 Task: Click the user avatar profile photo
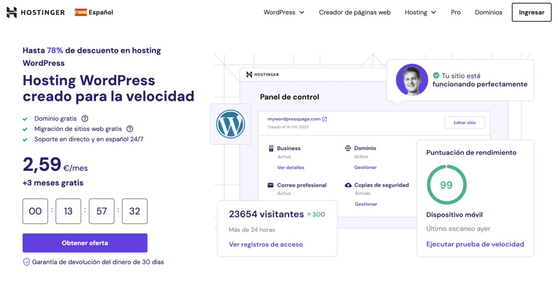[411, 80]
